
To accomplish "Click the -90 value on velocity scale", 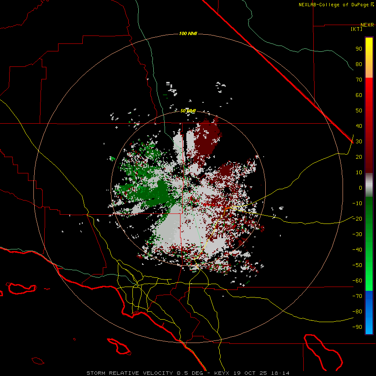I will tap(357, 327).
